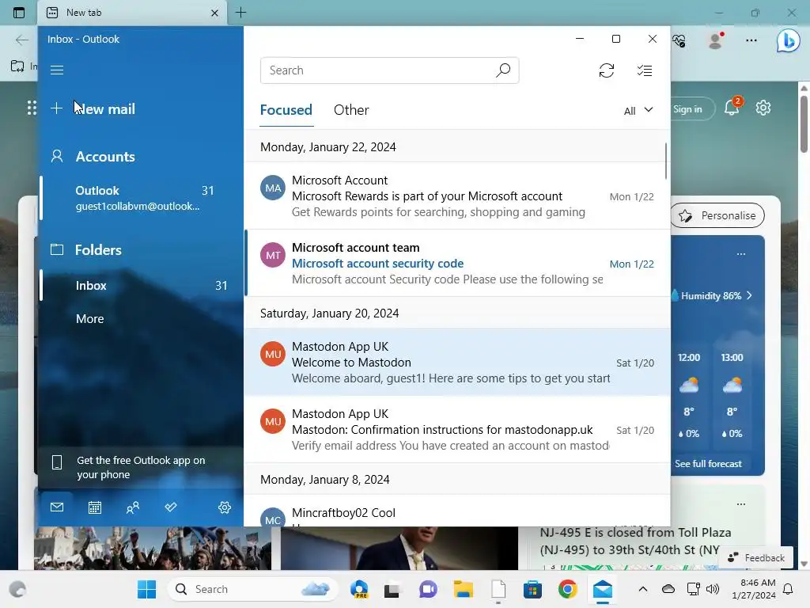This screenshot has height=608, width=810.
Task: Launch Google Chrome from taskbar
Action: [567, 589]
